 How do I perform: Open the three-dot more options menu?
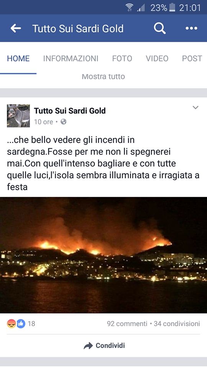191,28
